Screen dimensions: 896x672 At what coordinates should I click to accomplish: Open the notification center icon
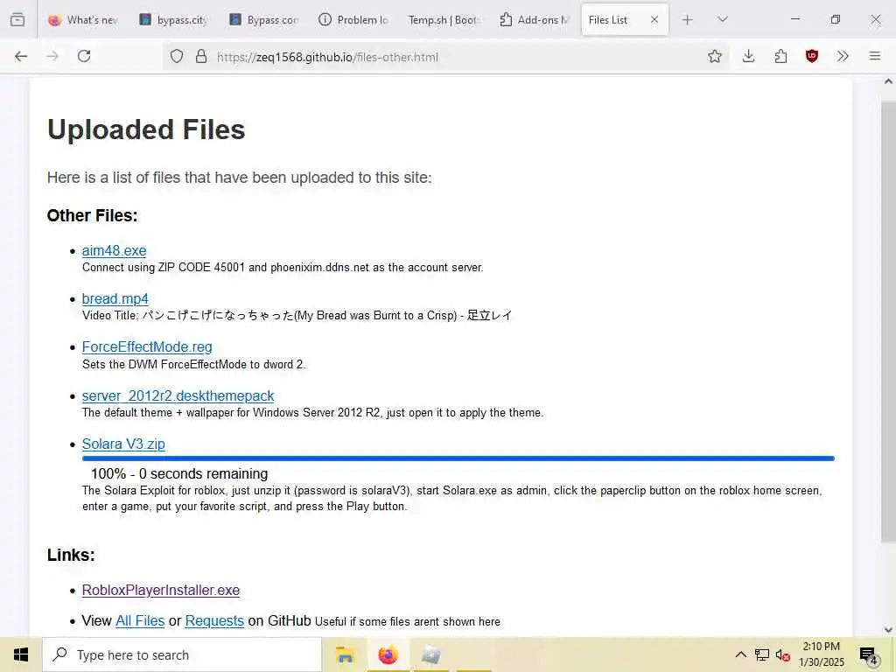pos(869,655)
